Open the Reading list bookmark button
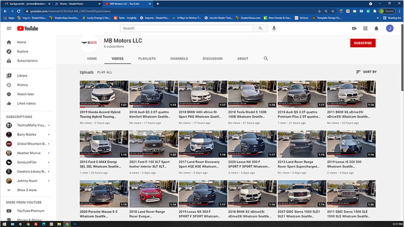The width and height of the screenshot is (404, 227). tap(392, 18)
